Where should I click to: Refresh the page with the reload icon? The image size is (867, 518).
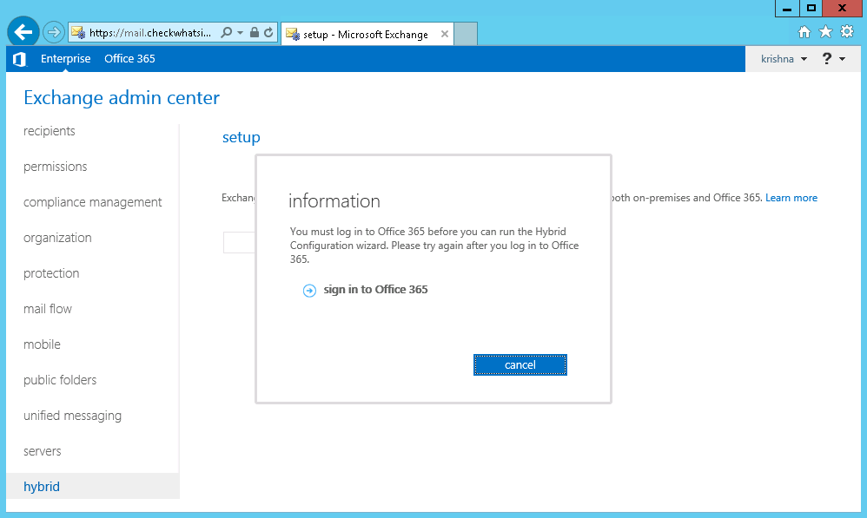pyautogui.click(x=268, y=33)
